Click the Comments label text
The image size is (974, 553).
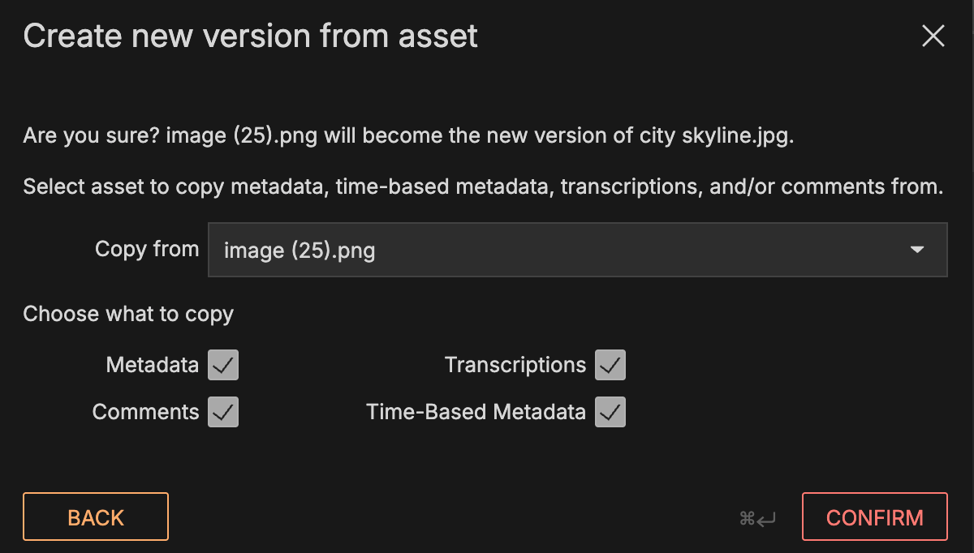(145, 413)
